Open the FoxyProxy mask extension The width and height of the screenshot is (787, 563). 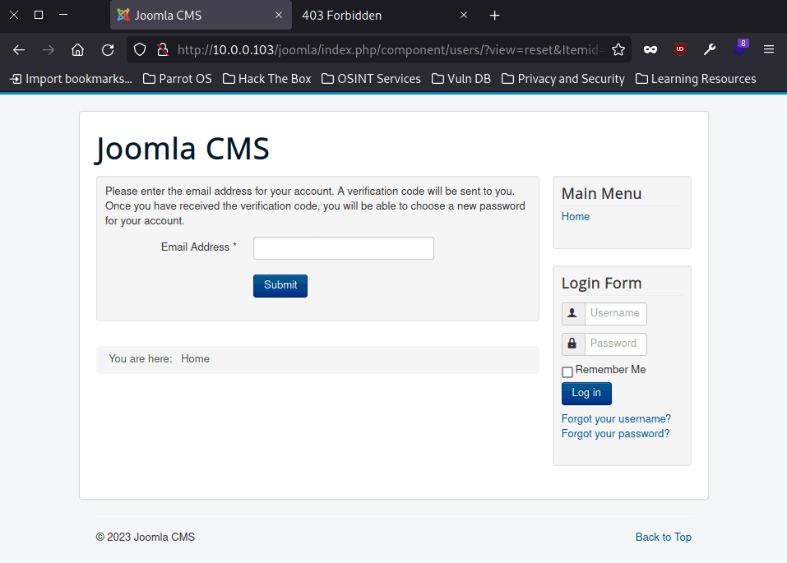pos(650,49)
